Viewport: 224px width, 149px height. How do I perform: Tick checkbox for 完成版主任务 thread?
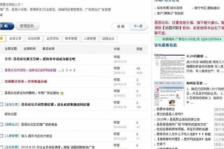click(1, 82)
